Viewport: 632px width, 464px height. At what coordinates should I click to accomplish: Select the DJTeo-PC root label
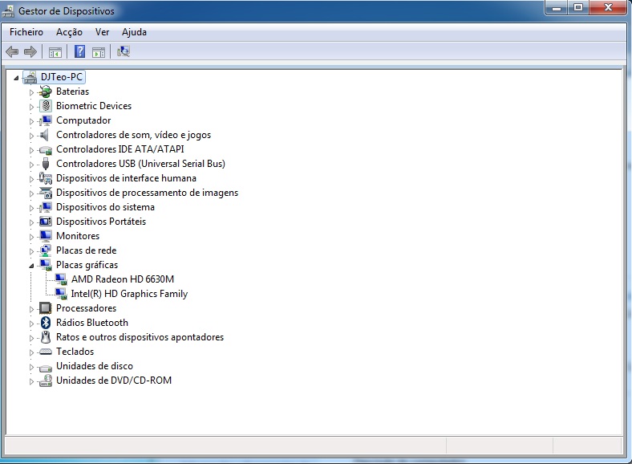point(62,76)
